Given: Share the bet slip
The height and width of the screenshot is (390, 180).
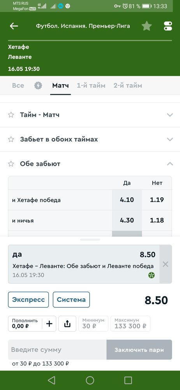Looking at the screenshot, I should coord(67,324).
